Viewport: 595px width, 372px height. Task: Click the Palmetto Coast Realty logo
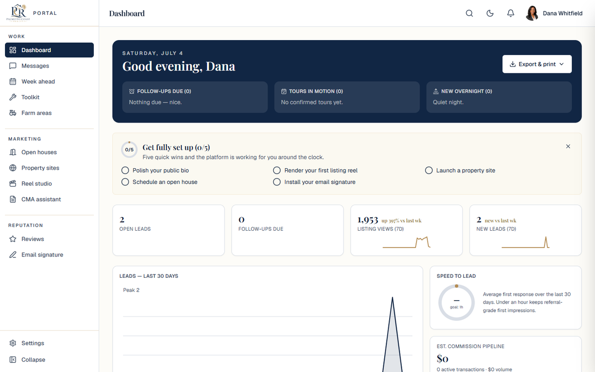pos(18,12)
